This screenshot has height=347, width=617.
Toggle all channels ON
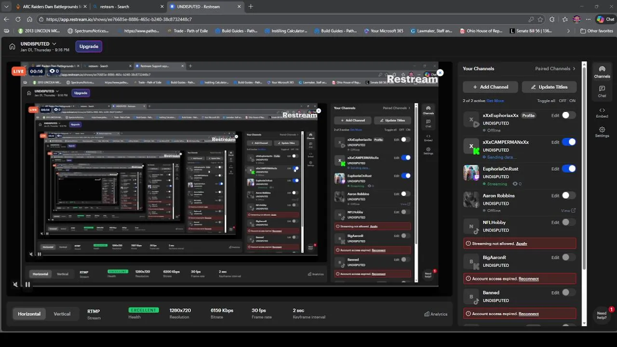[x=572, y=101]
